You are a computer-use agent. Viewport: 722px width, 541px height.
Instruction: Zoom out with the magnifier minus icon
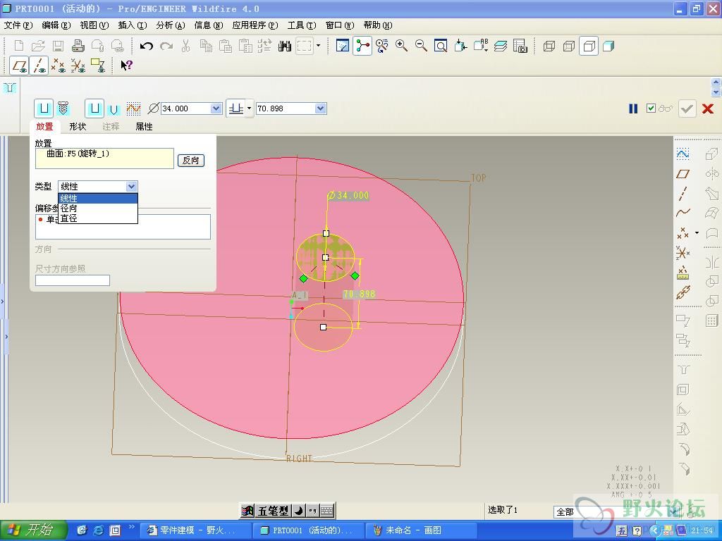[421, 46]
